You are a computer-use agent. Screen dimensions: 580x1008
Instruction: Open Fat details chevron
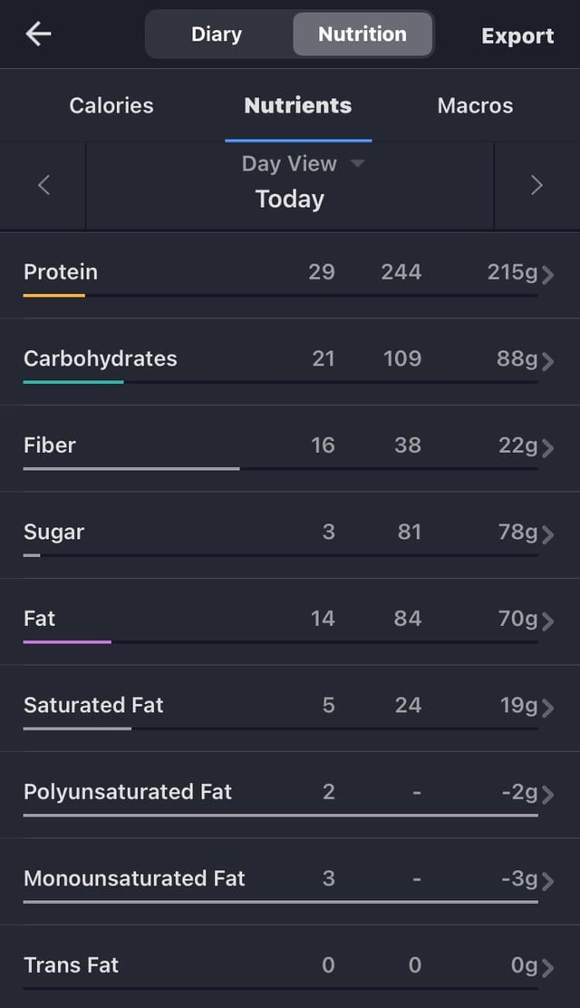tap(547, 621)
